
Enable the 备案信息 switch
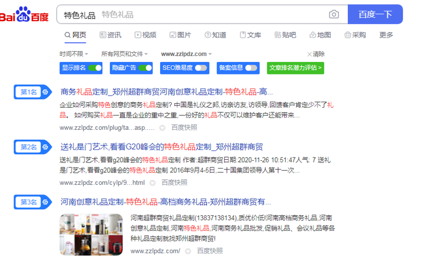251,68
